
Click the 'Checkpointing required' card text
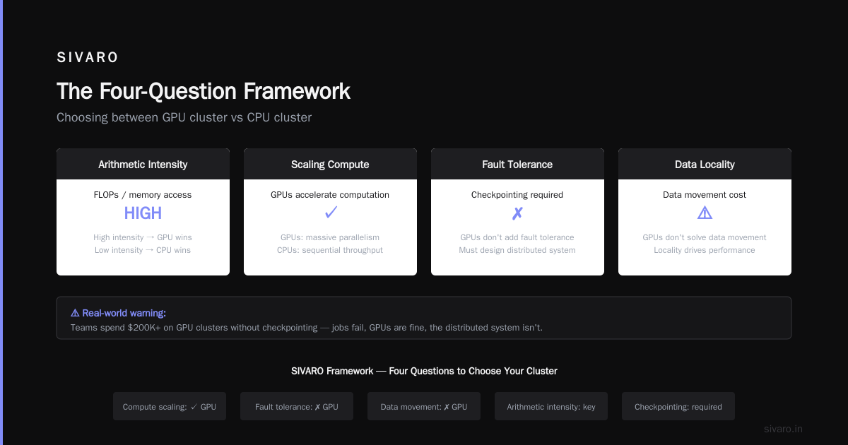click(x=517, y=194)
